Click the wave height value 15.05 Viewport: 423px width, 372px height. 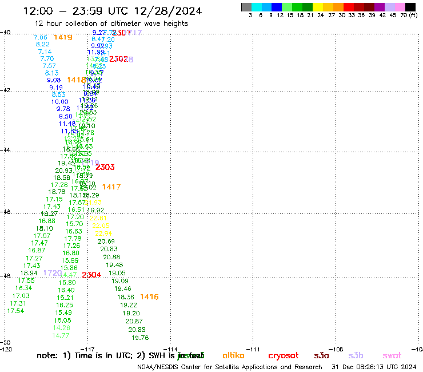62,320
